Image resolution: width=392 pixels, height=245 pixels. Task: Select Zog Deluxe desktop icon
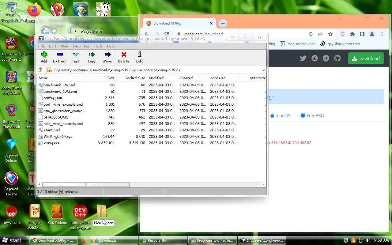tap(57, 215)
